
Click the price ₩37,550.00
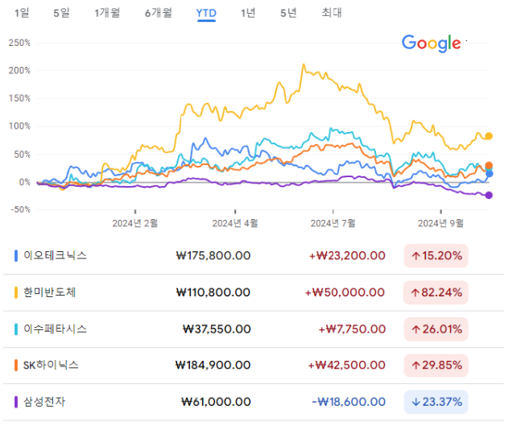217,329
